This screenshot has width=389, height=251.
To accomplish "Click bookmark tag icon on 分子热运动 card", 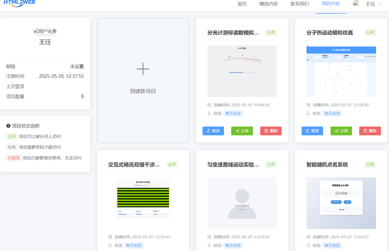I will (x=308, y=113).
